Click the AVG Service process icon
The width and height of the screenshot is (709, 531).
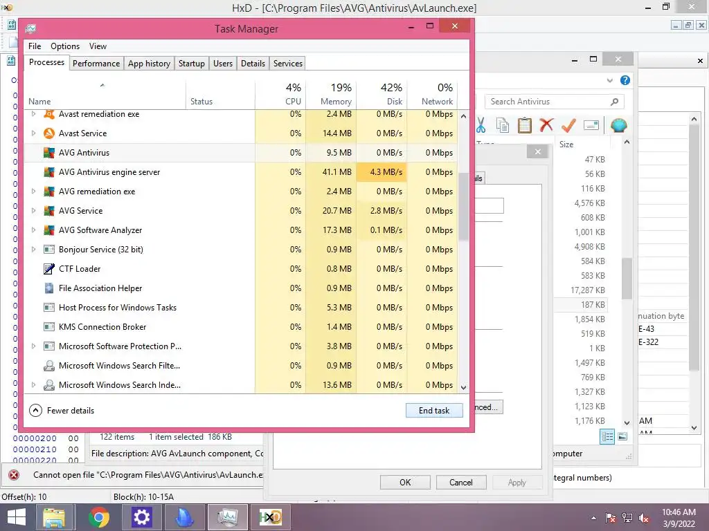(49, 211)
